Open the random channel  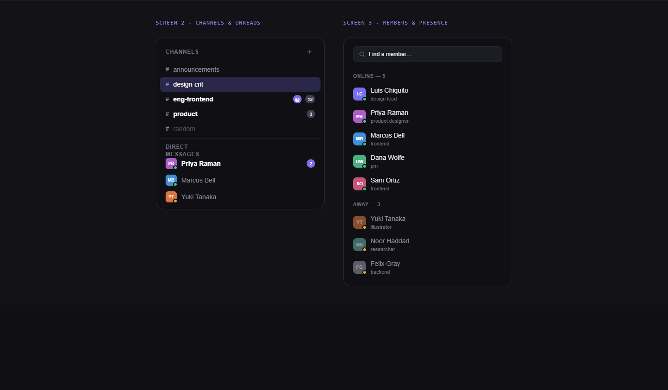[x=240, y=129]
